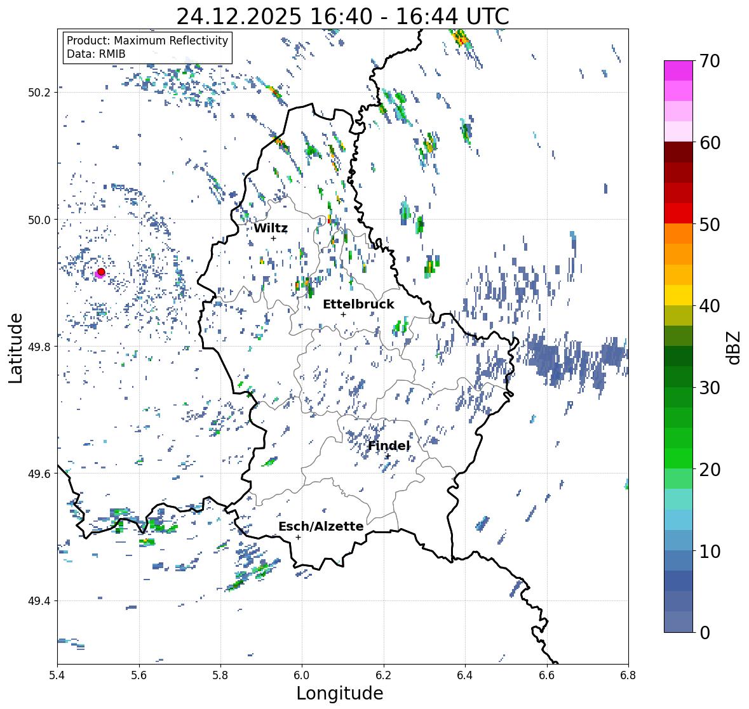The width and height of the screenshot is (749, 709).
Task: Click the yellow 40 dBZ color segment
Action: pyautogui.click(x=678, y=295)
